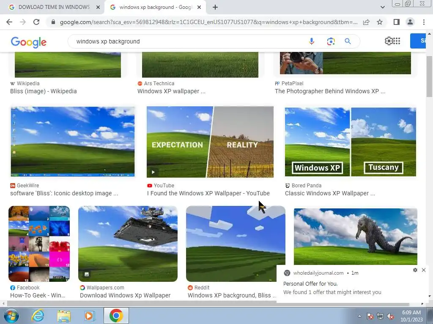Viewport: 433px width, 324px height.
Task: Click the address bar URL
Action: click(208, 22)
